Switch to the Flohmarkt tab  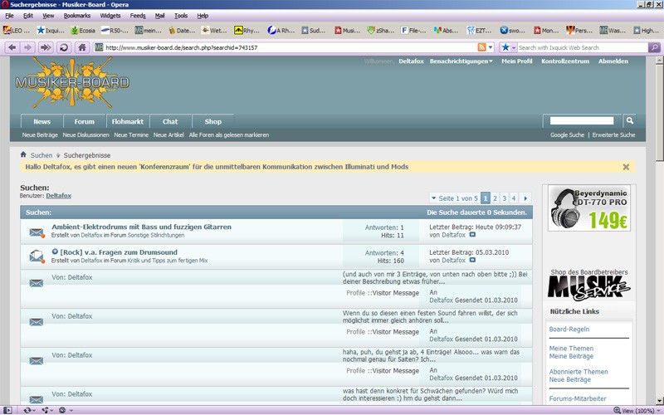pyautogui.click(x=127, y=121)
